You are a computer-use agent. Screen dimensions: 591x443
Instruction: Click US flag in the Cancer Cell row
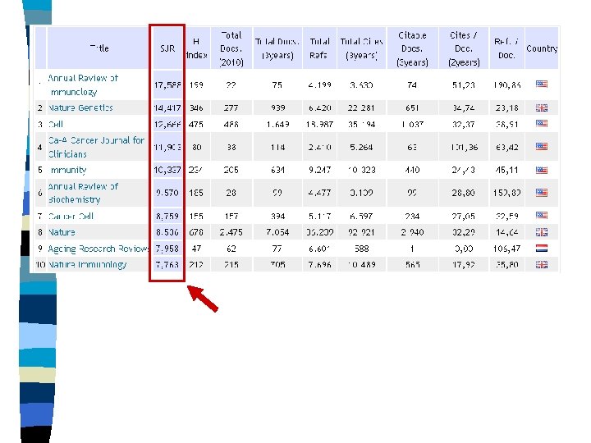point(542,215)
